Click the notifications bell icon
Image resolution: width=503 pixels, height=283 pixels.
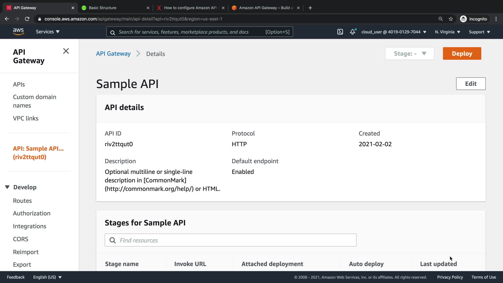(x=353, y=32)
